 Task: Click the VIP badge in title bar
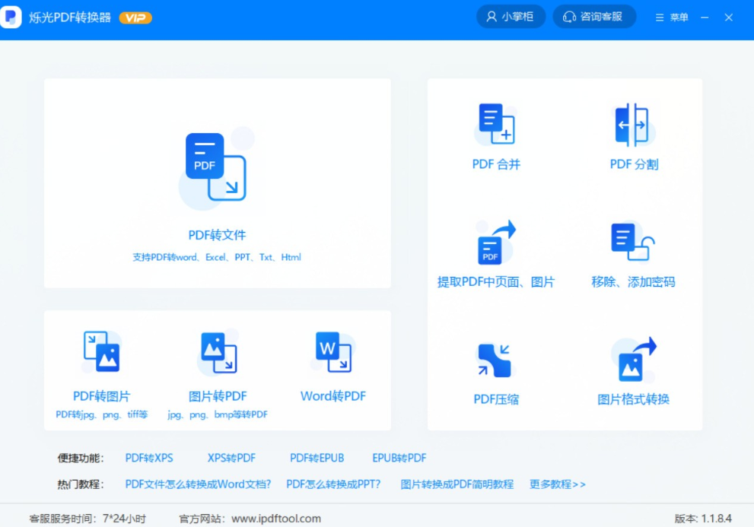coord(135,17)
